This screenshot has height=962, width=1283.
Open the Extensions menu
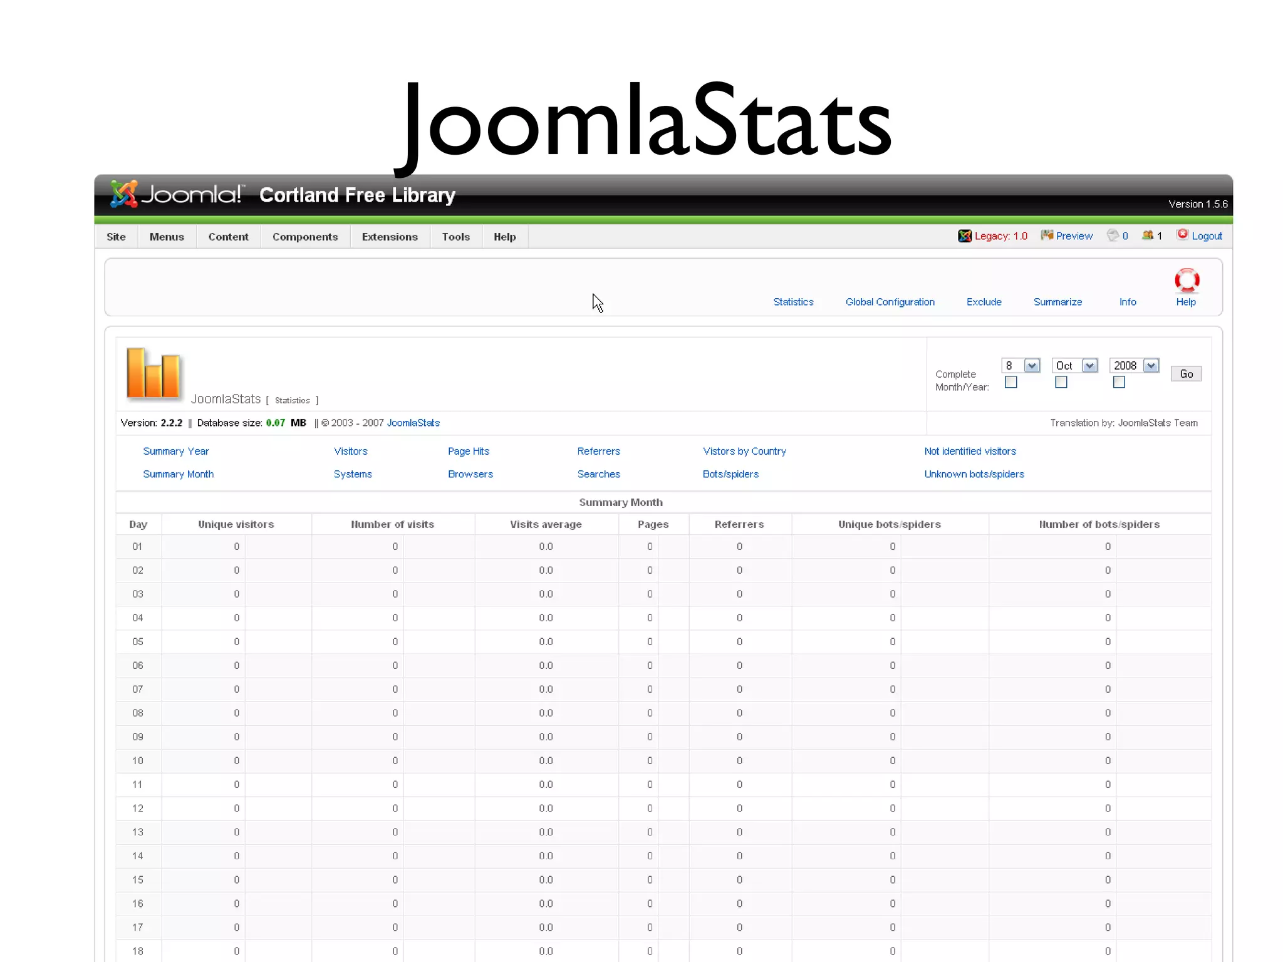(x=390, y=237)
